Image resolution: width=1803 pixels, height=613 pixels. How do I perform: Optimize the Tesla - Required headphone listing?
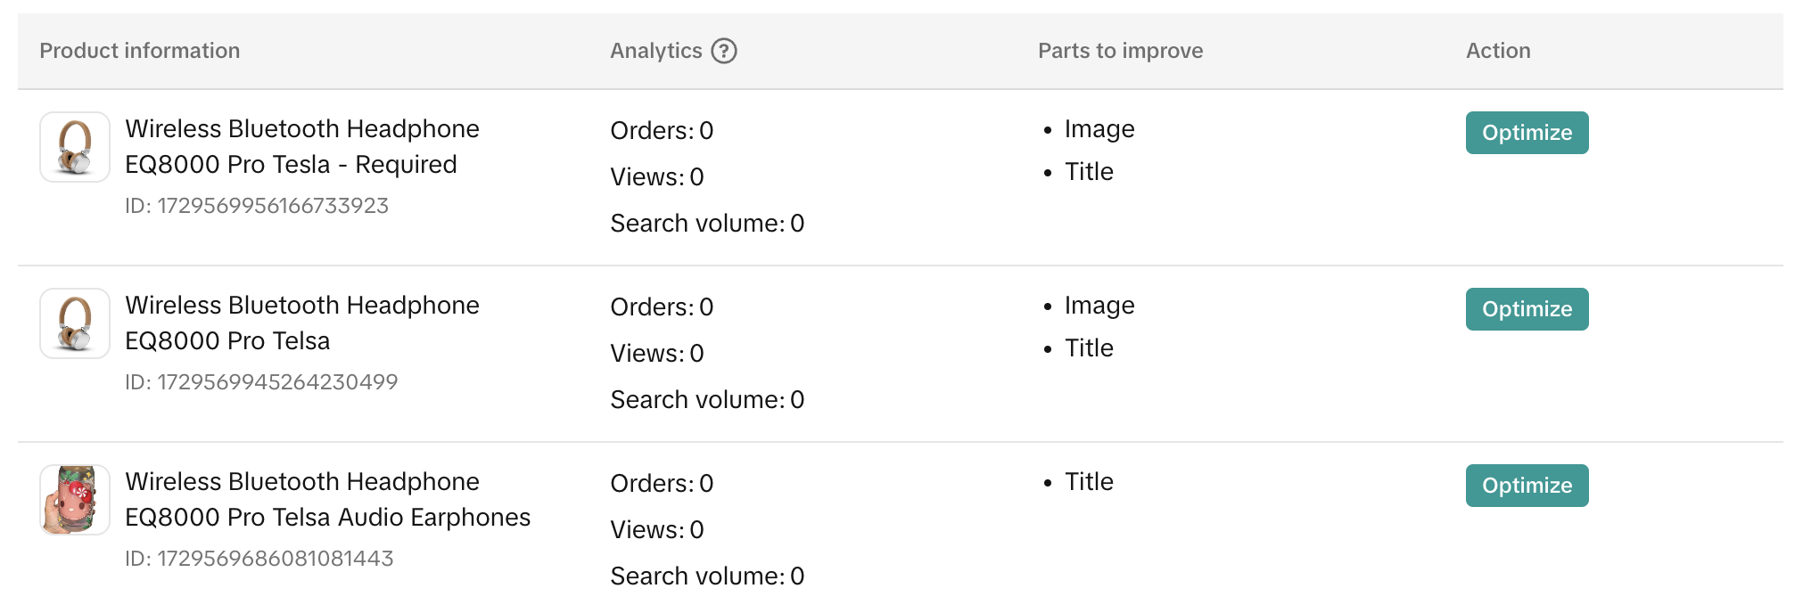1527,133
